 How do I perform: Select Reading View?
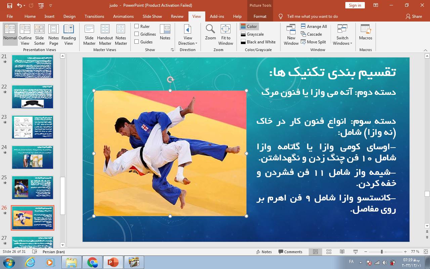(x=69, y=34)
